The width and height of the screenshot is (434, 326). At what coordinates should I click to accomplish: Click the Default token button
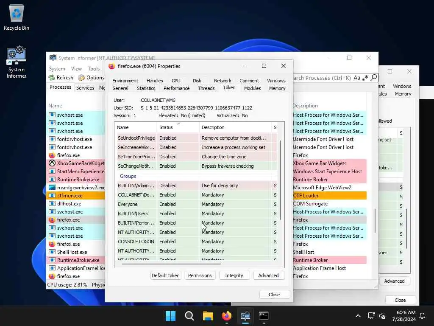[166, 275]
